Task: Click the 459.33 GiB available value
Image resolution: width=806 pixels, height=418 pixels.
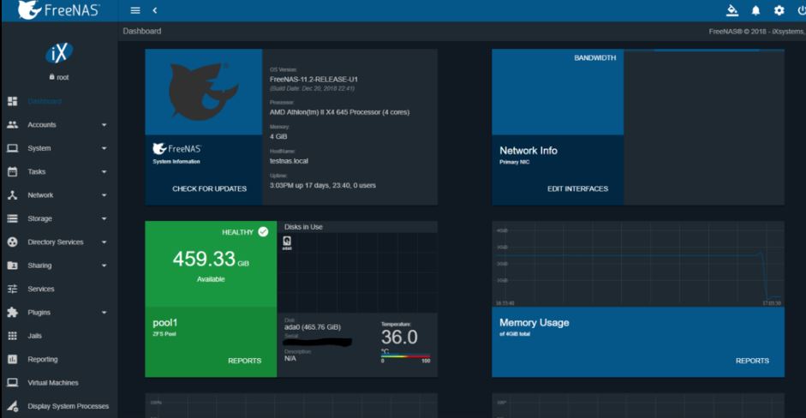Action: (x=211, y=259)
